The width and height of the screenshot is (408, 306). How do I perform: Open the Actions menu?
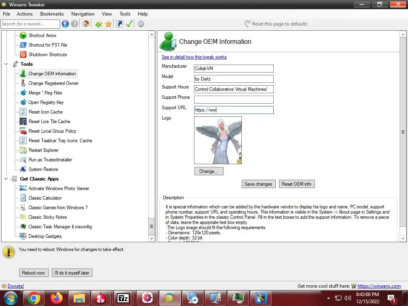pos(25,14)
